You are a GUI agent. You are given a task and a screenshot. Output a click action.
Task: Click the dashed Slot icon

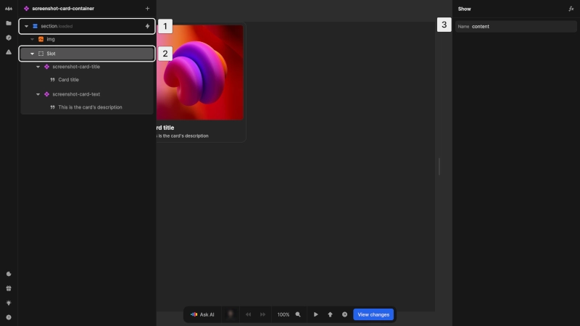[x=41, y=54]
